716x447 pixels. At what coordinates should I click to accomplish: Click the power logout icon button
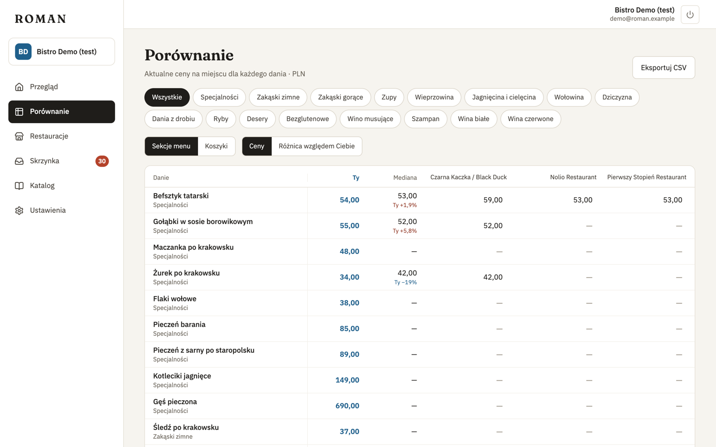tap(690, 14)
